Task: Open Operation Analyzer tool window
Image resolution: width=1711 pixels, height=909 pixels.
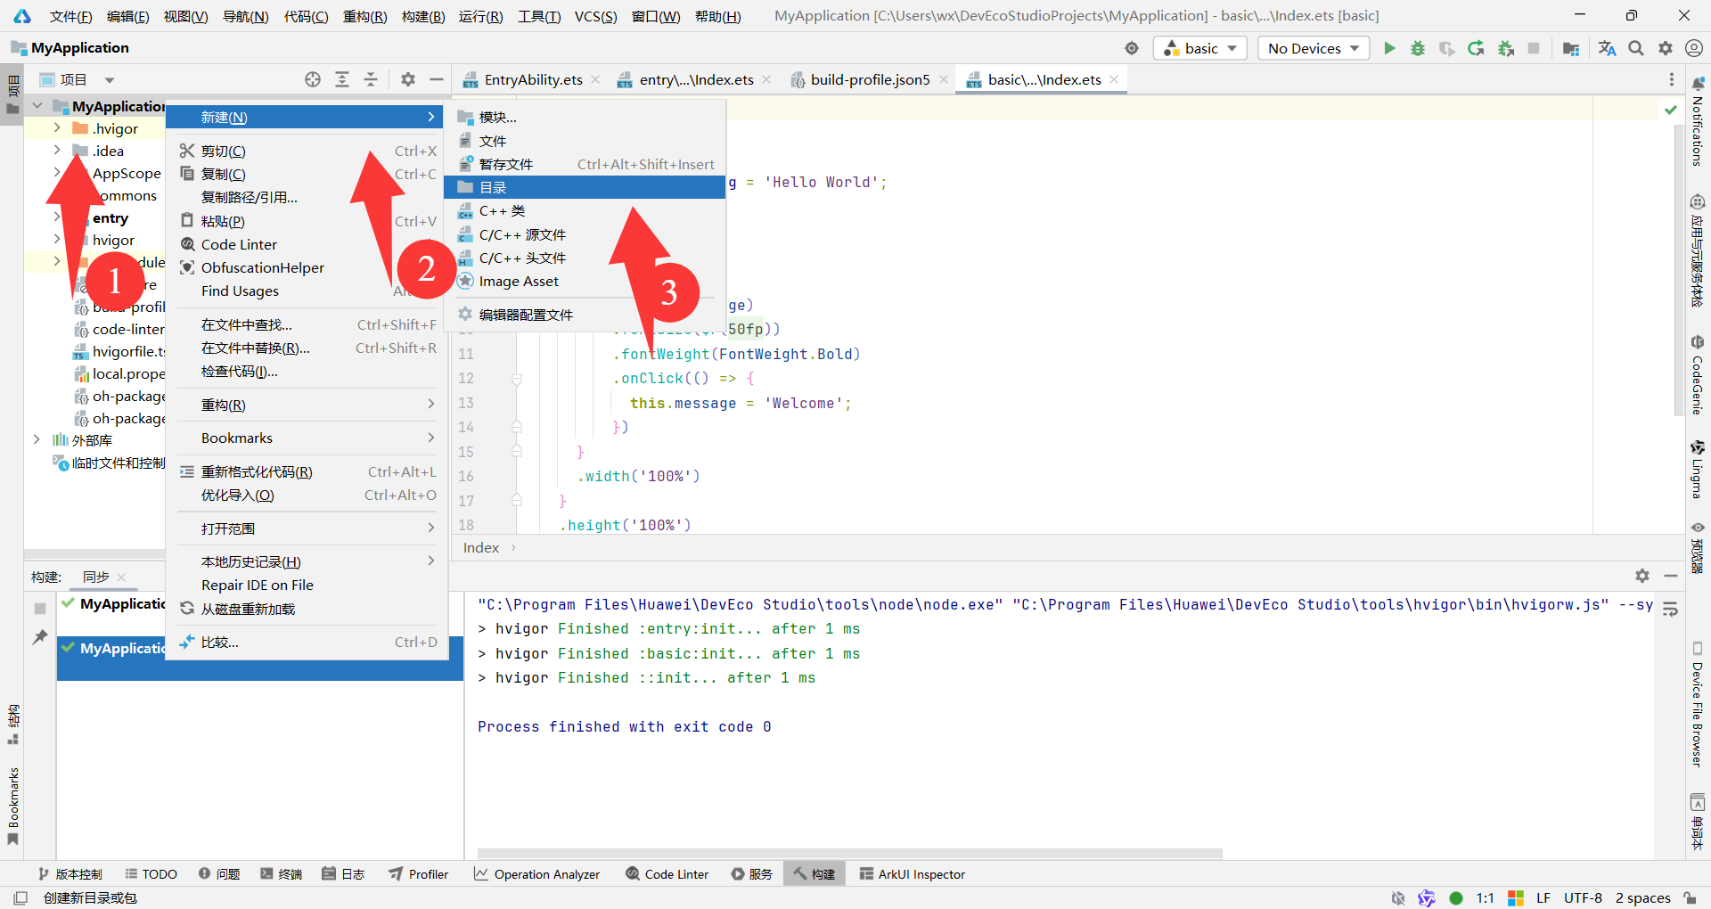Action: tap(537, 874)
